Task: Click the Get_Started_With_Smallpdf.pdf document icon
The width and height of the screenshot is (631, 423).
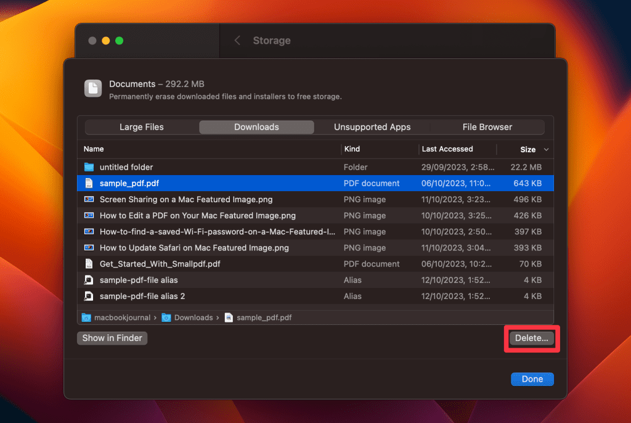Action: [89, 264]
